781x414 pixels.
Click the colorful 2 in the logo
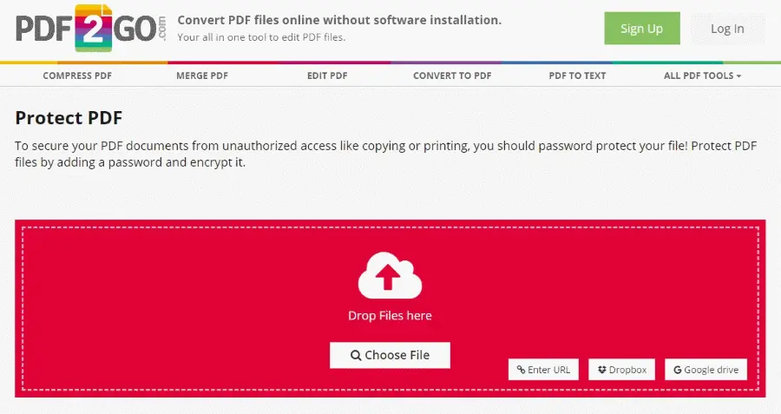pyautogui.click(x=94, y=29)
